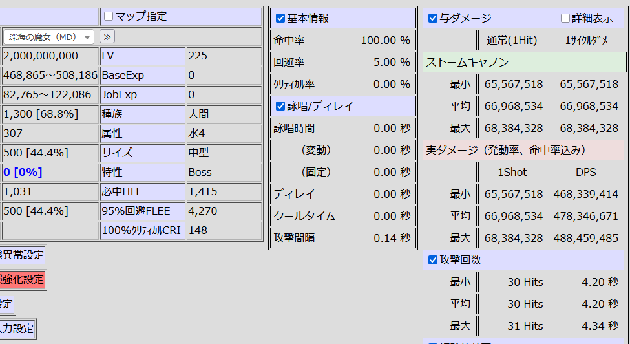This screenshot has height=344, width=630.
Task: Click the 最大 DPS value 488,459,485
Action: pos(587,239)
